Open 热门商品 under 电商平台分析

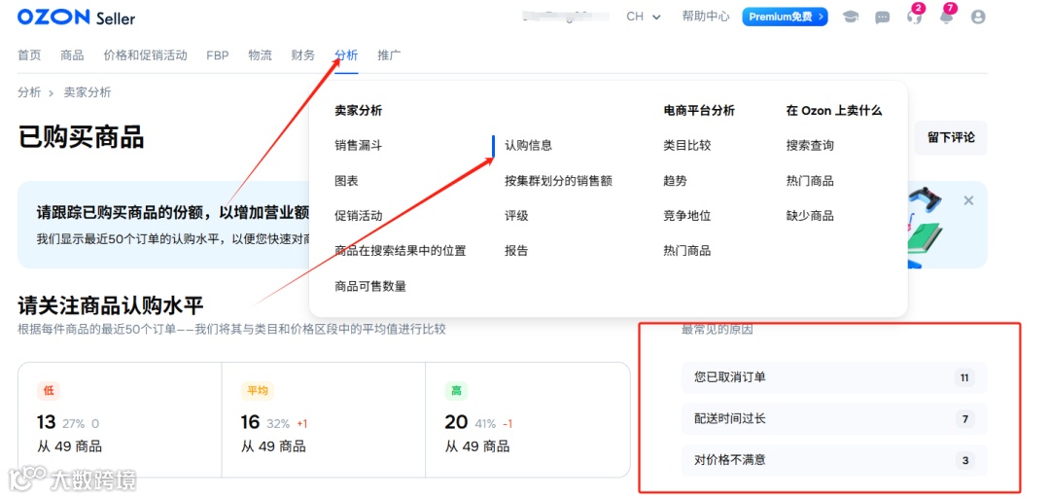[x=687, y=251]
